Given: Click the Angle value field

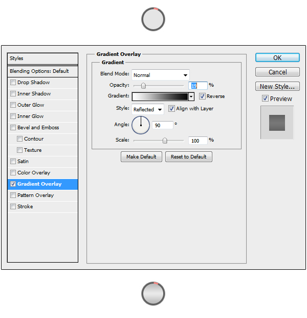Looking at the screenshot, I should [x=163, y=125].
